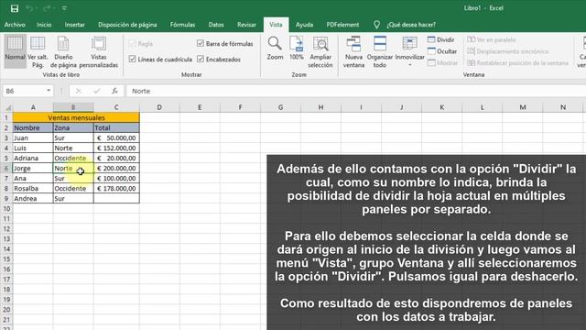Click the select-all corner triangle
586x330 pixels.
pos(8,107)
